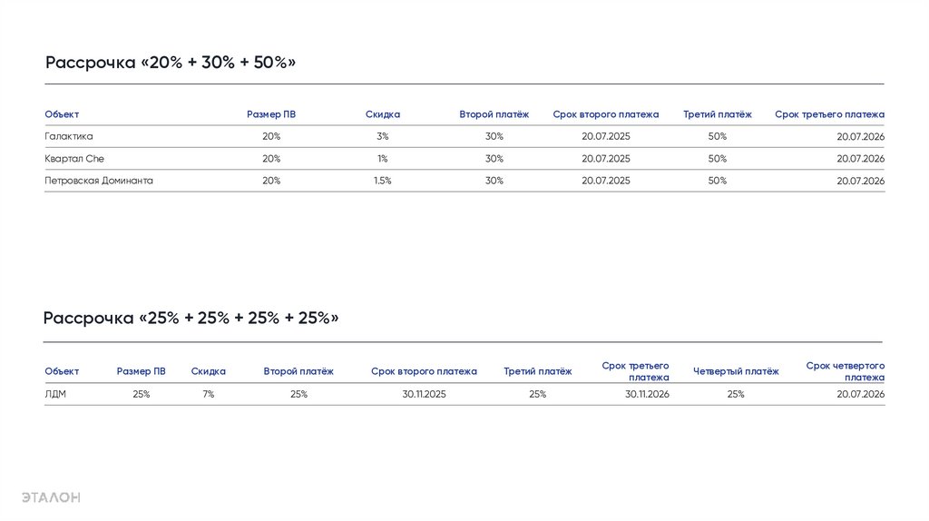
Task: Click the 30.11.2025 date cell
Action: tap(424, 394)
